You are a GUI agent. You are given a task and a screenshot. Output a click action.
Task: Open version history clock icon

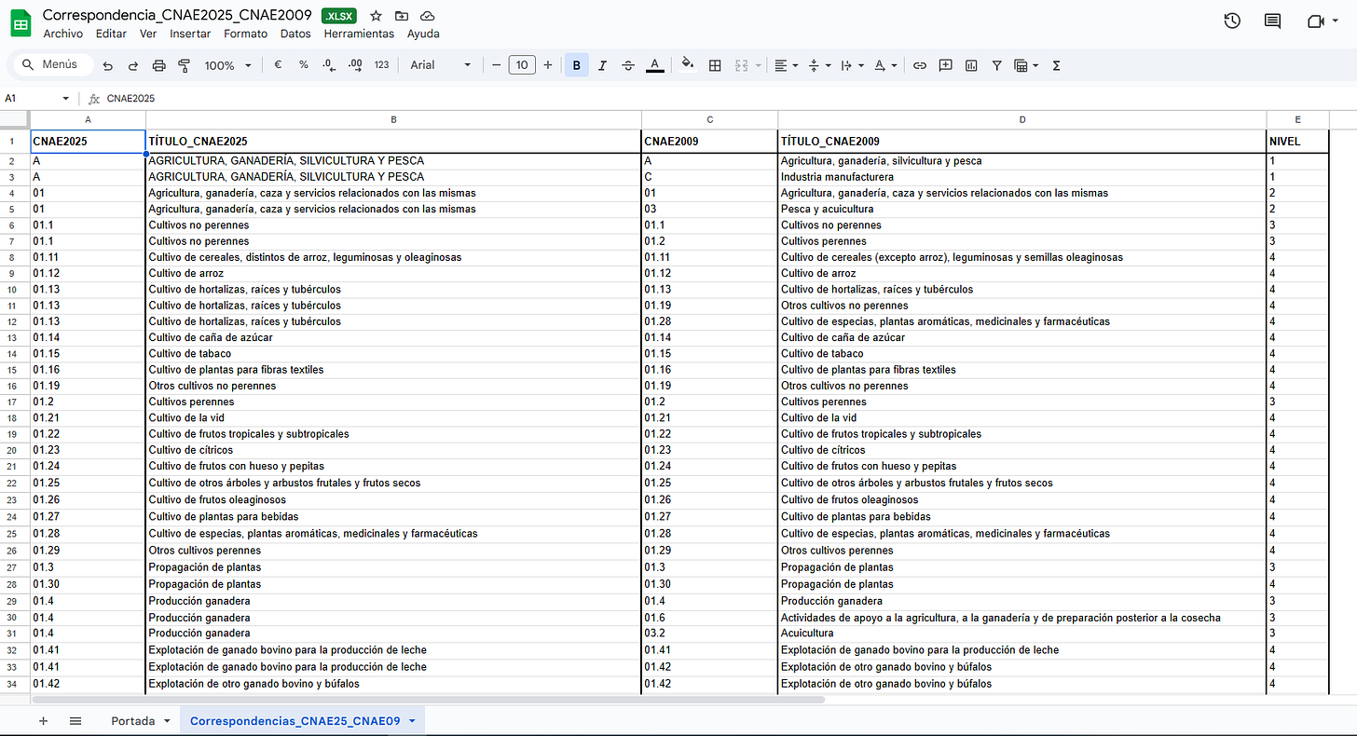[x=1232, y=20]
